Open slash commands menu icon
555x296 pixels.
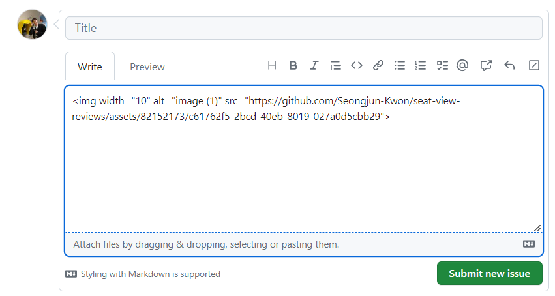533,65
